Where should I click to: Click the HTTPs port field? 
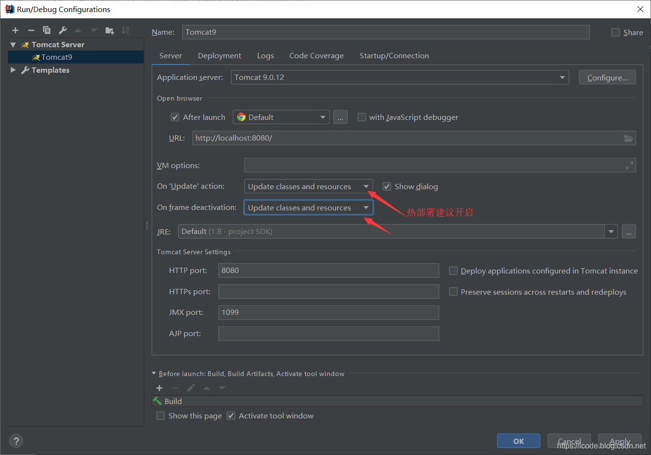coord(328,292)
